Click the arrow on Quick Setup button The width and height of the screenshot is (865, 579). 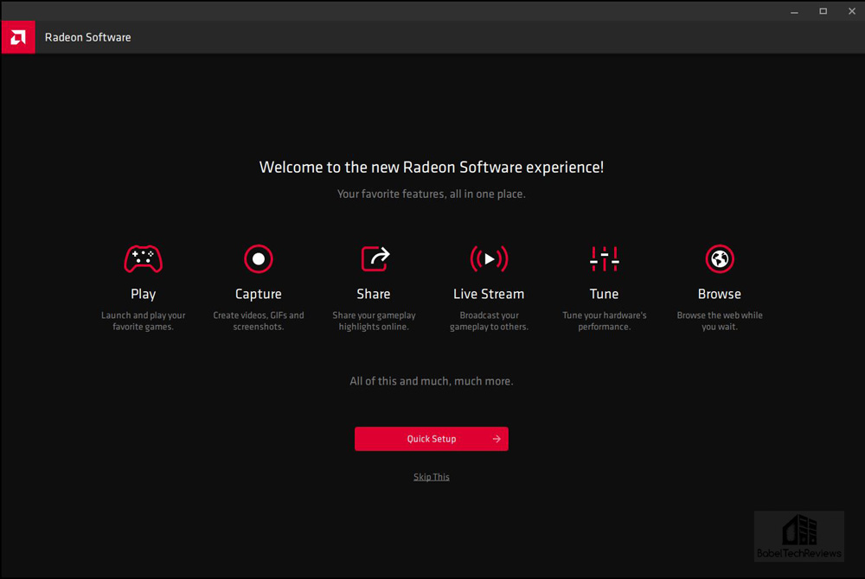tap(497, 439)
